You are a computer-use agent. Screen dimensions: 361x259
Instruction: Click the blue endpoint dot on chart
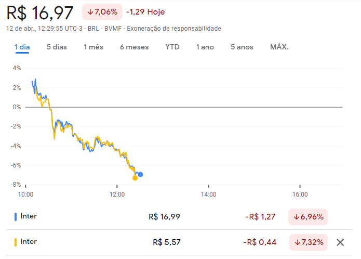coord(140,174)
